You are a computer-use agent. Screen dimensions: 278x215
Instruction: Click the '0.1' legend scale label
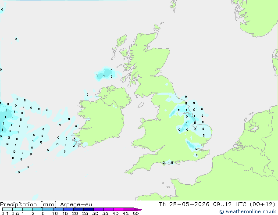tap(5, 213)
